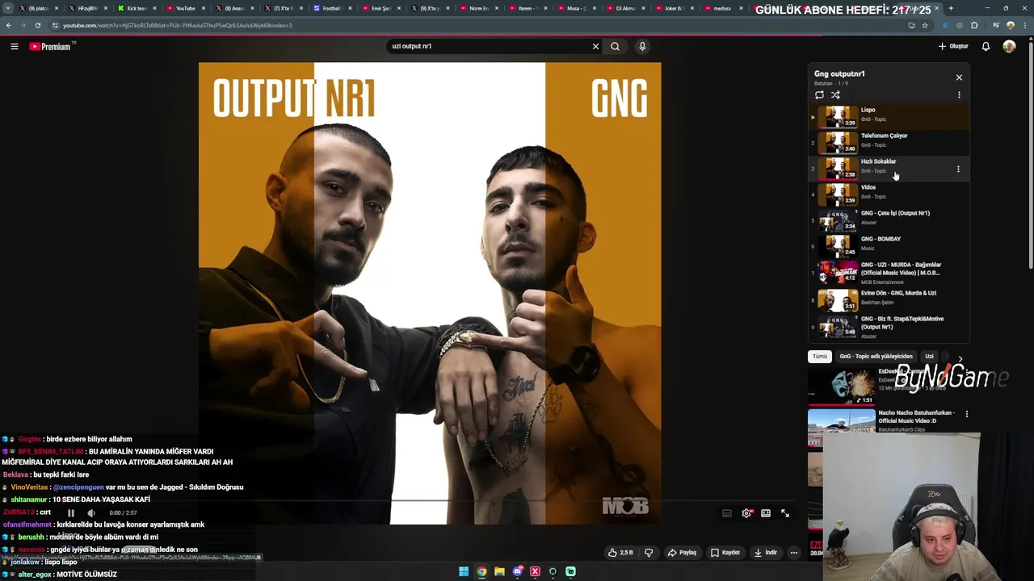Image resolution: width=1034 pixels, height=581 pixels.
Task: Switch to the Kick browser tab
Action: click(137, 8)
